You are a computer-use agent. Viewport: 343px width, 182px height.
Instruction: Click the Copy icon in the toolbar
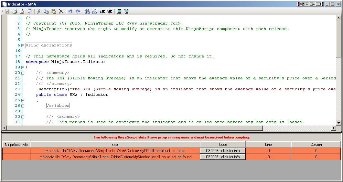click(x=46, y=11)
